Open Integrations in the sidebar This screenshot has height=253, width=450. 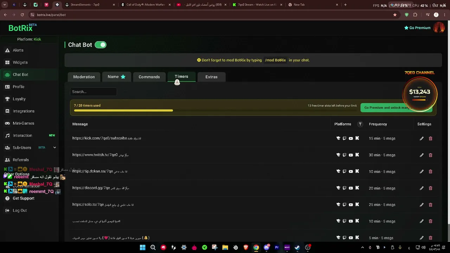(24, 111)
